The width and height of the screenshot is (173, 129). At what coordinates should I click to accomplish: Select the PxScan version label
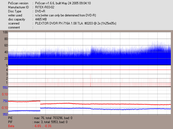[x=18, y=3]
